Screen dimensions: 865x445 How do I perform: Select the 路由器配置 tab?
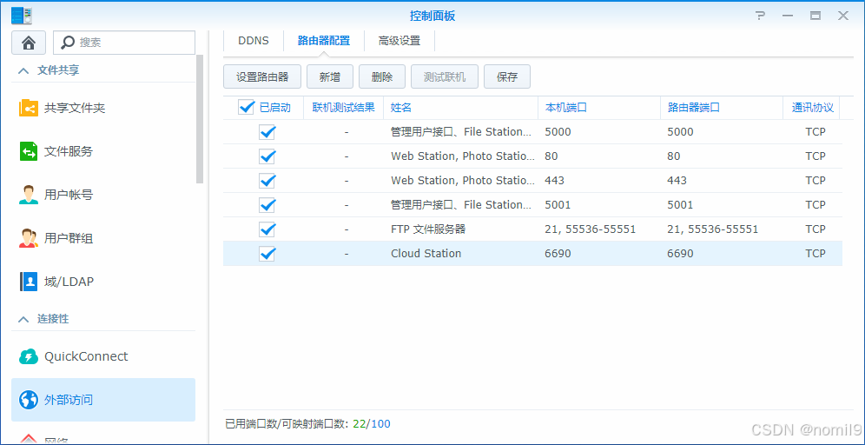(324, 41)
